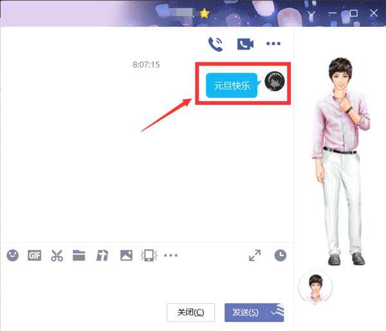Click the 发送(S) send button
386x331 pixels.
coord(246,312)
